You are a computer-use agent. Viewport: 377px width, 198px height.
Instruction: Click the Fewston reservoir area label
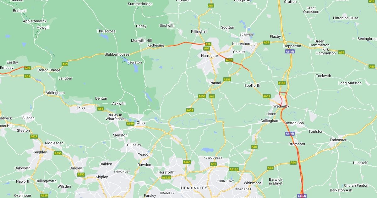coord(135,62)
